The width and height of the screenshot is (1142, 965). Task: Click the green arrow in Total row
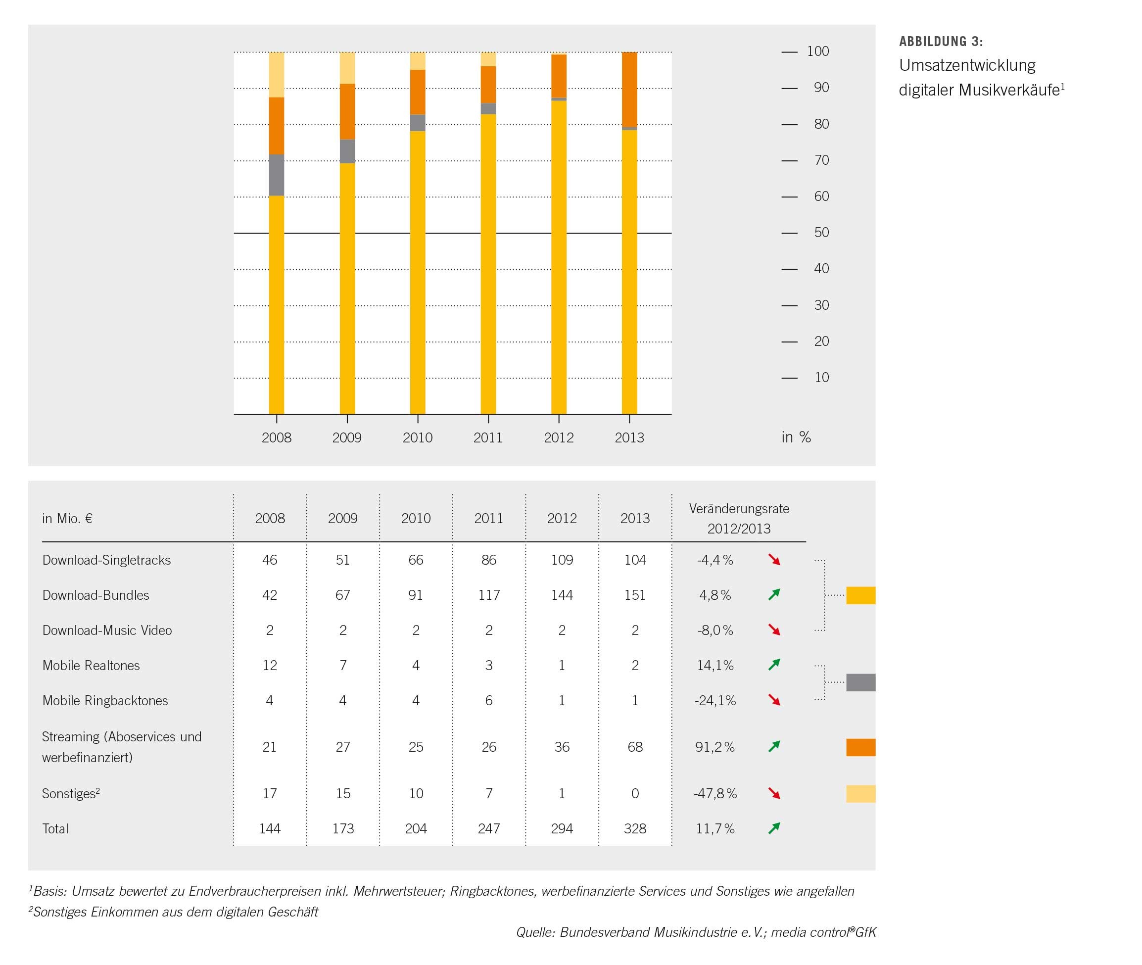click(774, 828)
